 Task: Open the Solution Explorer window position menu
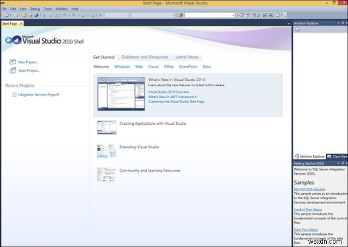pyautogui.click(x=338, y=23)
